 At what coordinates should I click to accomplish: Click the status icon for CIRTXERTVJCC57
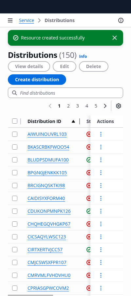coord(88,250)
